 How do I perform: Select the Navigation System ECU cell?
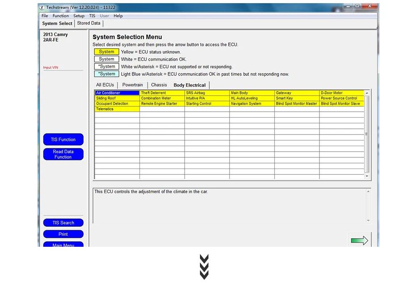click(252, 104)
